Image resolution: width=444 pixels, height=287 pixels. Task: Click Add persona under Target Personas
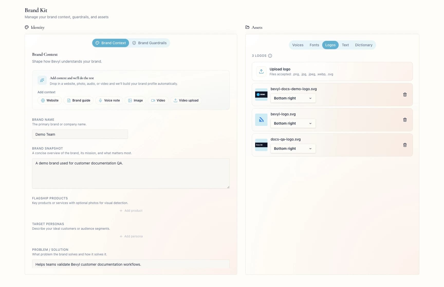pos(131,236)
